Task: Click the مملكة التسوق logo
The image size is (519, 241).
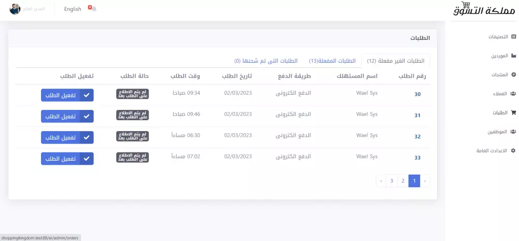Action: [x=484, y=9]
